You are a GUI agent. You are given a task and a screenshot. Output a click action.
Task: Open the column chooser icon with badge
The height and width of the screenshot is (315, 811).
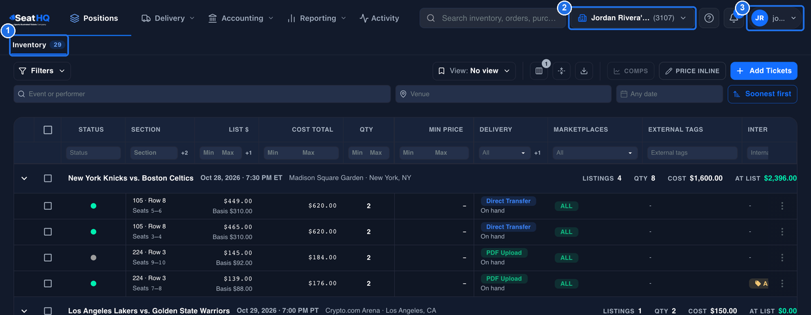tap(539, 71)
